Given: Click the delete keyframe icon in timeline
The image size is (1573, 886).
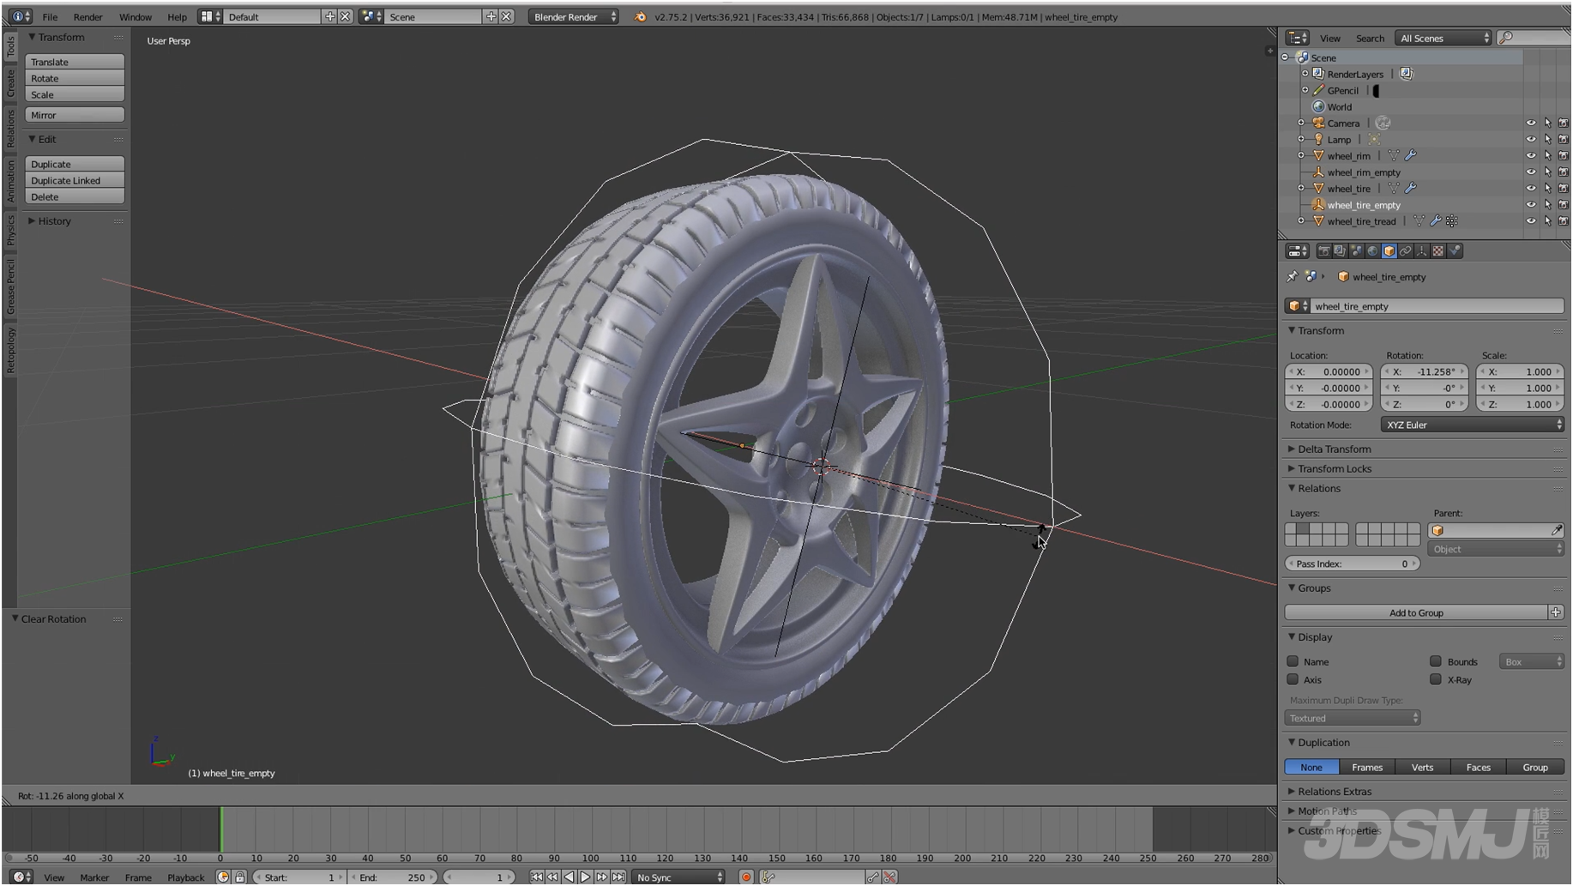Looking at the screenshot, I should coord(889,877).
